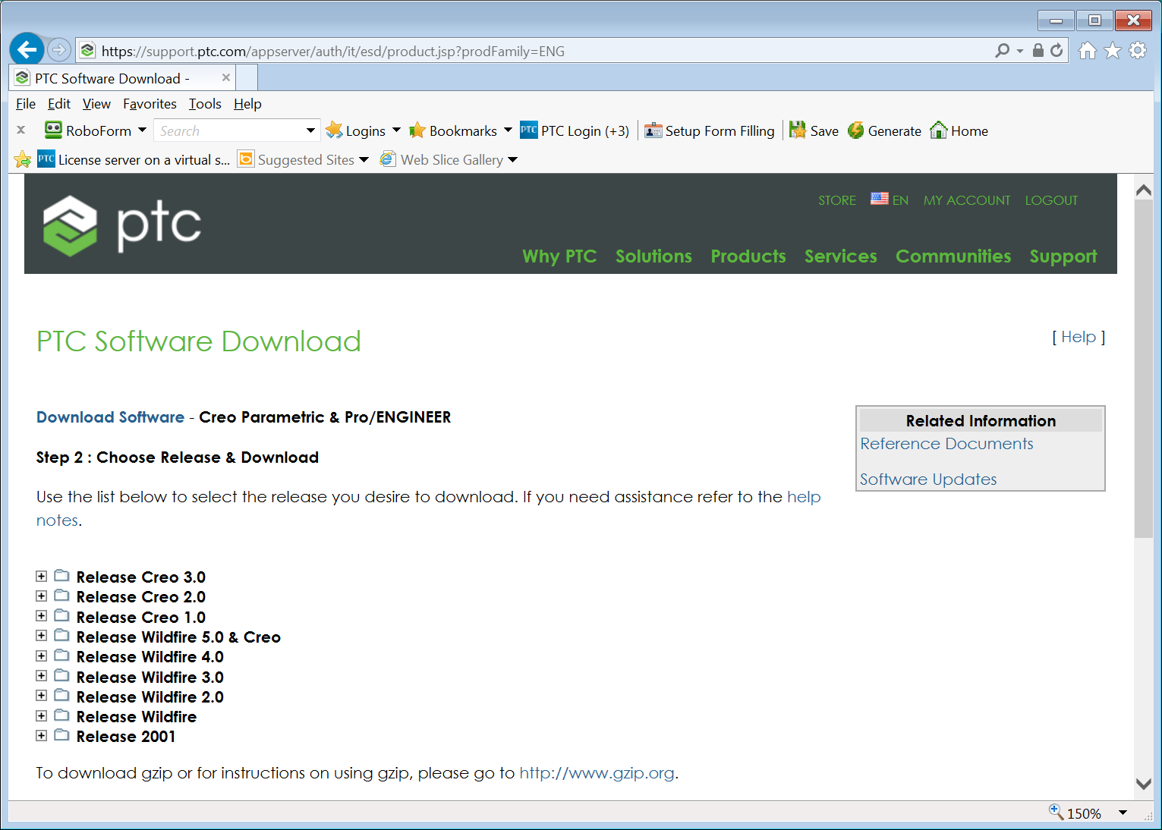Select the PTC Software Download tab
Viewport: 1162px width, 830px height.
[x=121, y=78]
